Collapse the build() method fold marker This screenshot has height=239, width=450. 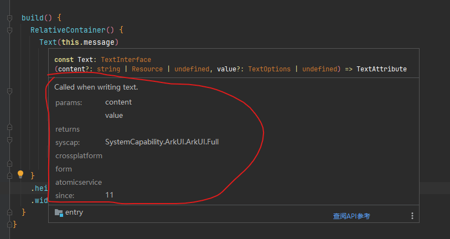point(9,18)
